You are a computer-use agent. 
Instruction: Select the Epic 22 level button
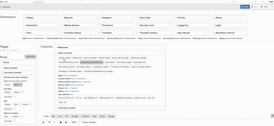tap(17, 104)
